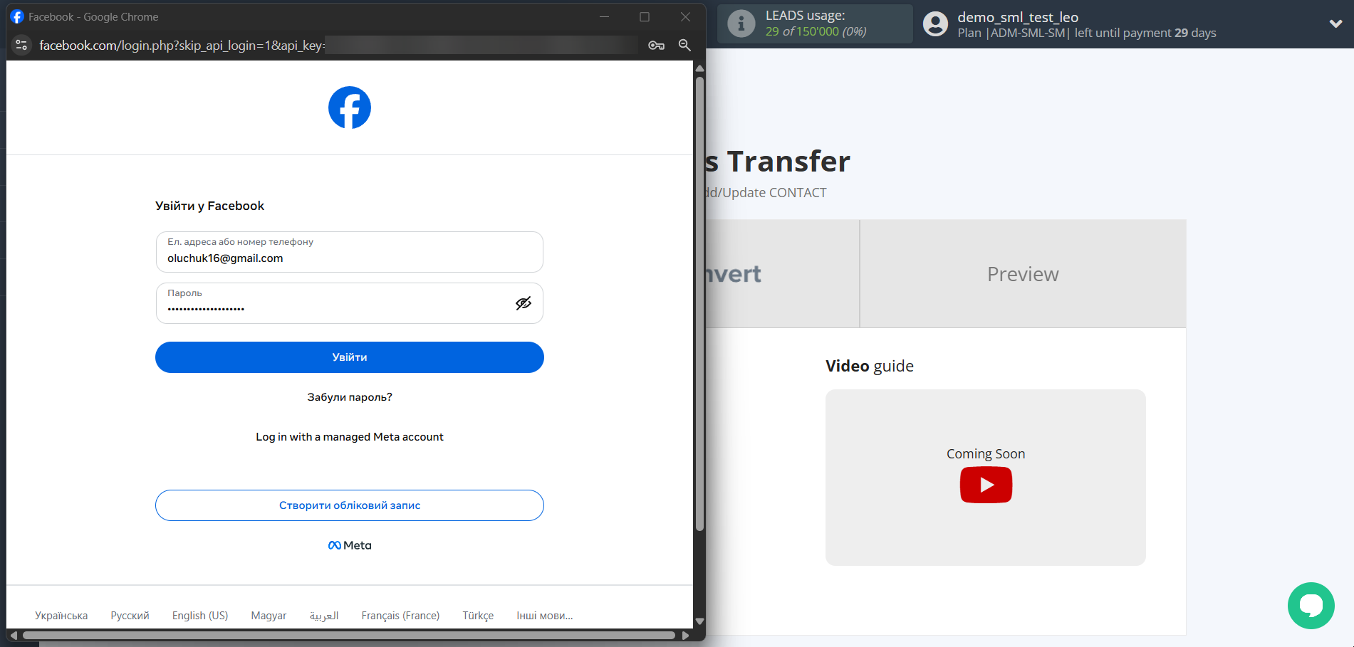Click the demo_sml_test_leo account name

pos(1018,17)
